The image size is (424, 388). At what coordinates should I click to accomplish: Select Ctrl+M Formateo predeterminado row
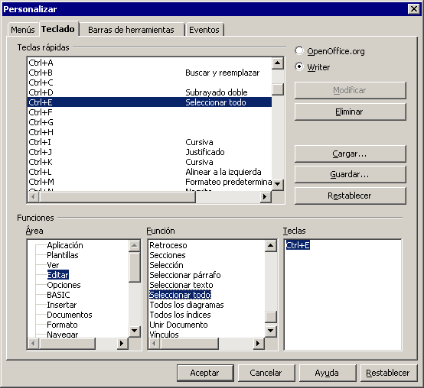coord(149,182)
